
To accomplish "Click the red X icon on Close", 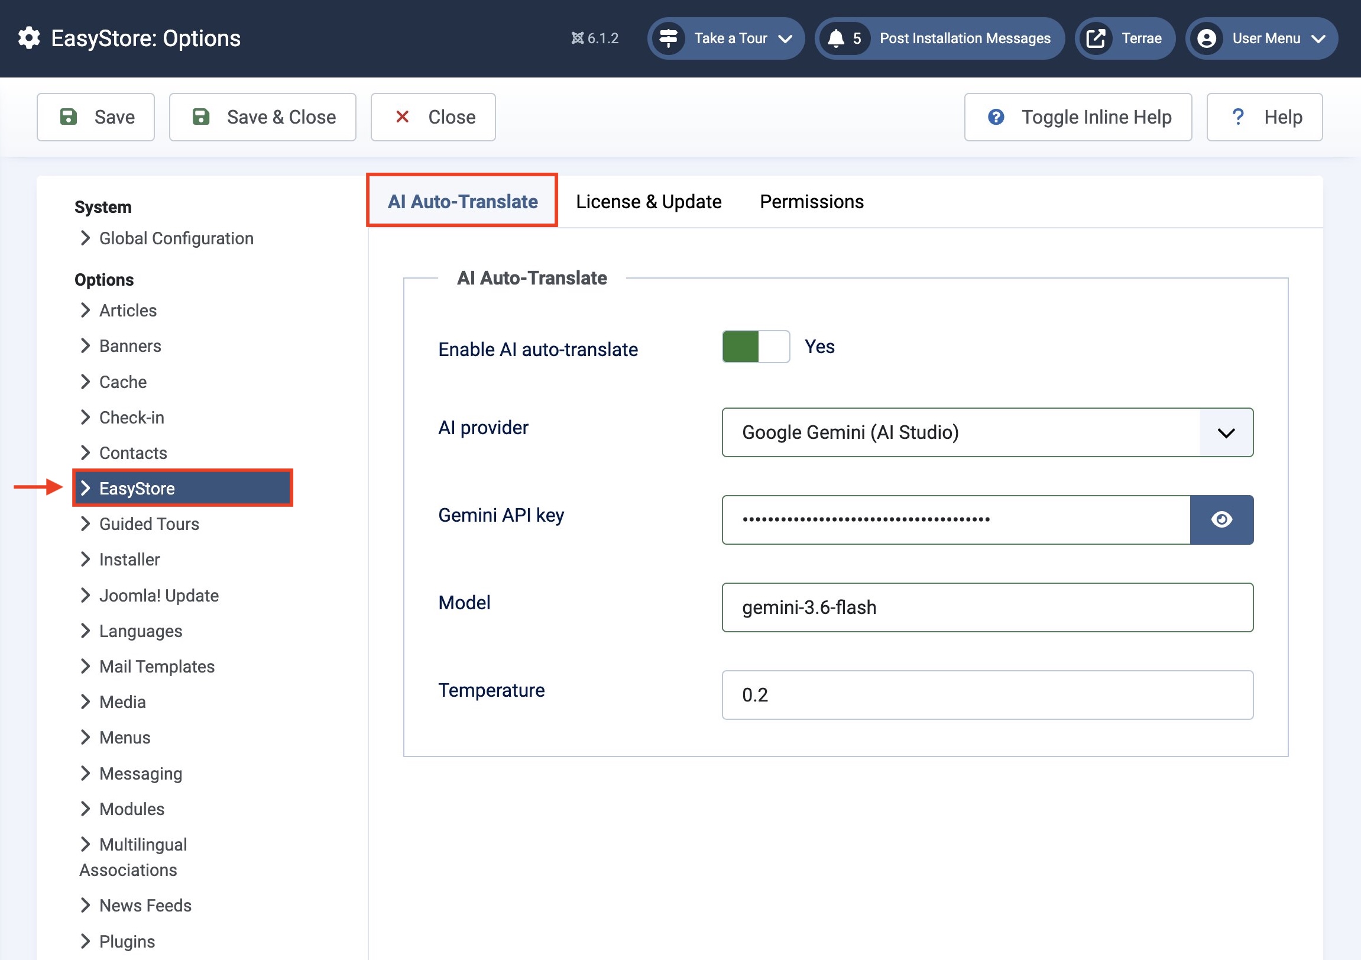I will 403,117.
